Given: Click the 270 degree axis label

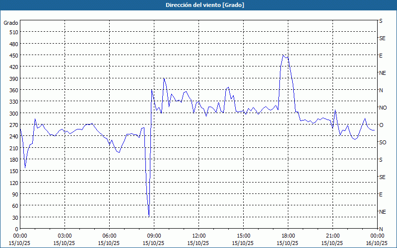Looking at the screenshot, I should (x=14, y=125).
